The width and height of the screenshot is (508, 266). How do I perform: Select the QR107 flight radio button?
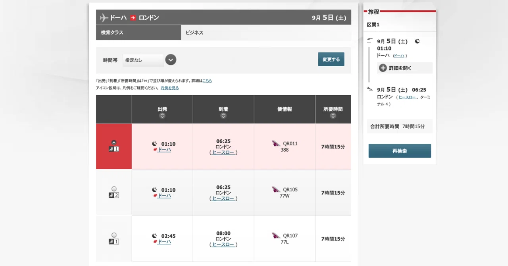114,235
